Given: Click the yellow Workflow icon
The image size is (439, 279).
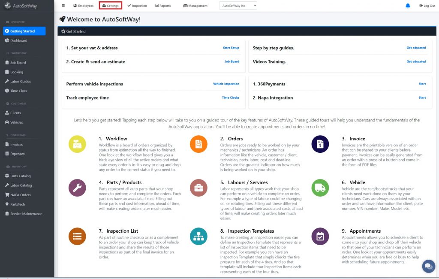Looking at the screenshot, I should click(77, 144).
